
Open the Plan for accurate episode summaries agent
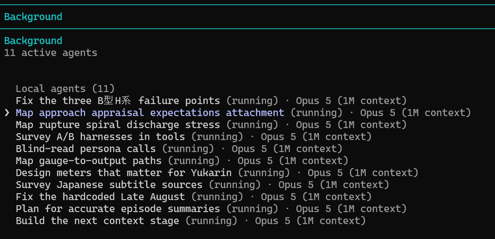[211, 209]
